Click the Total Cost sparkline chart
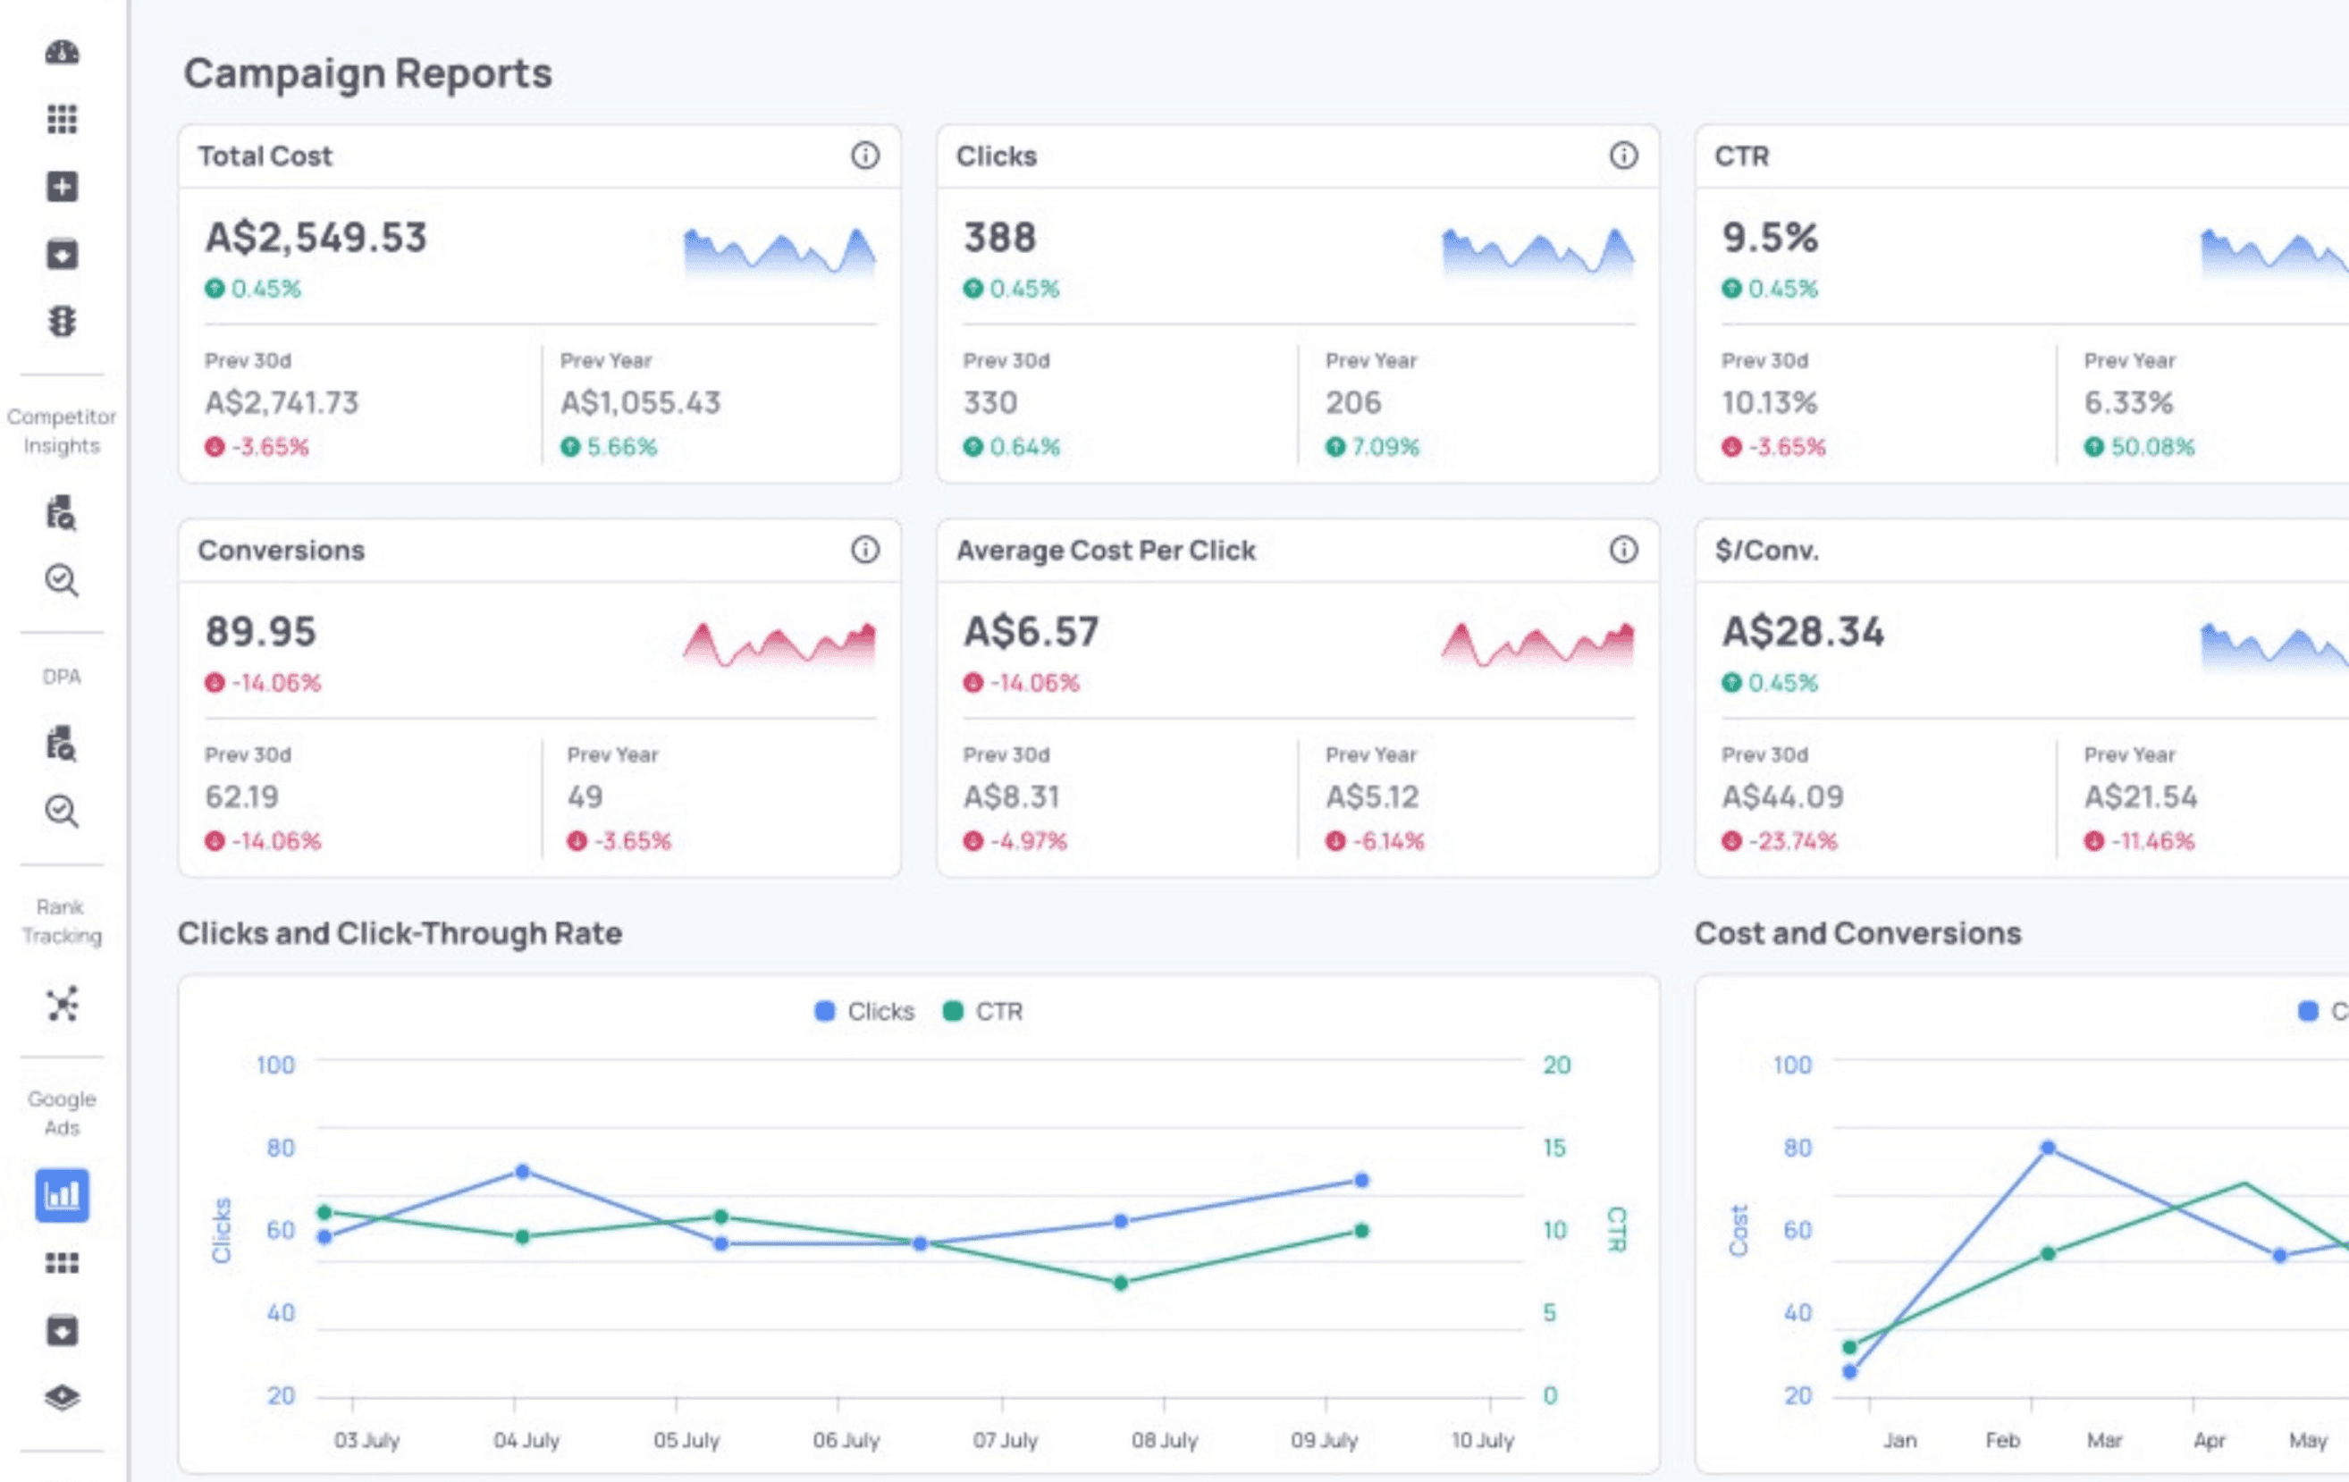This screenshot has height=1482, width=2349. 779,251
